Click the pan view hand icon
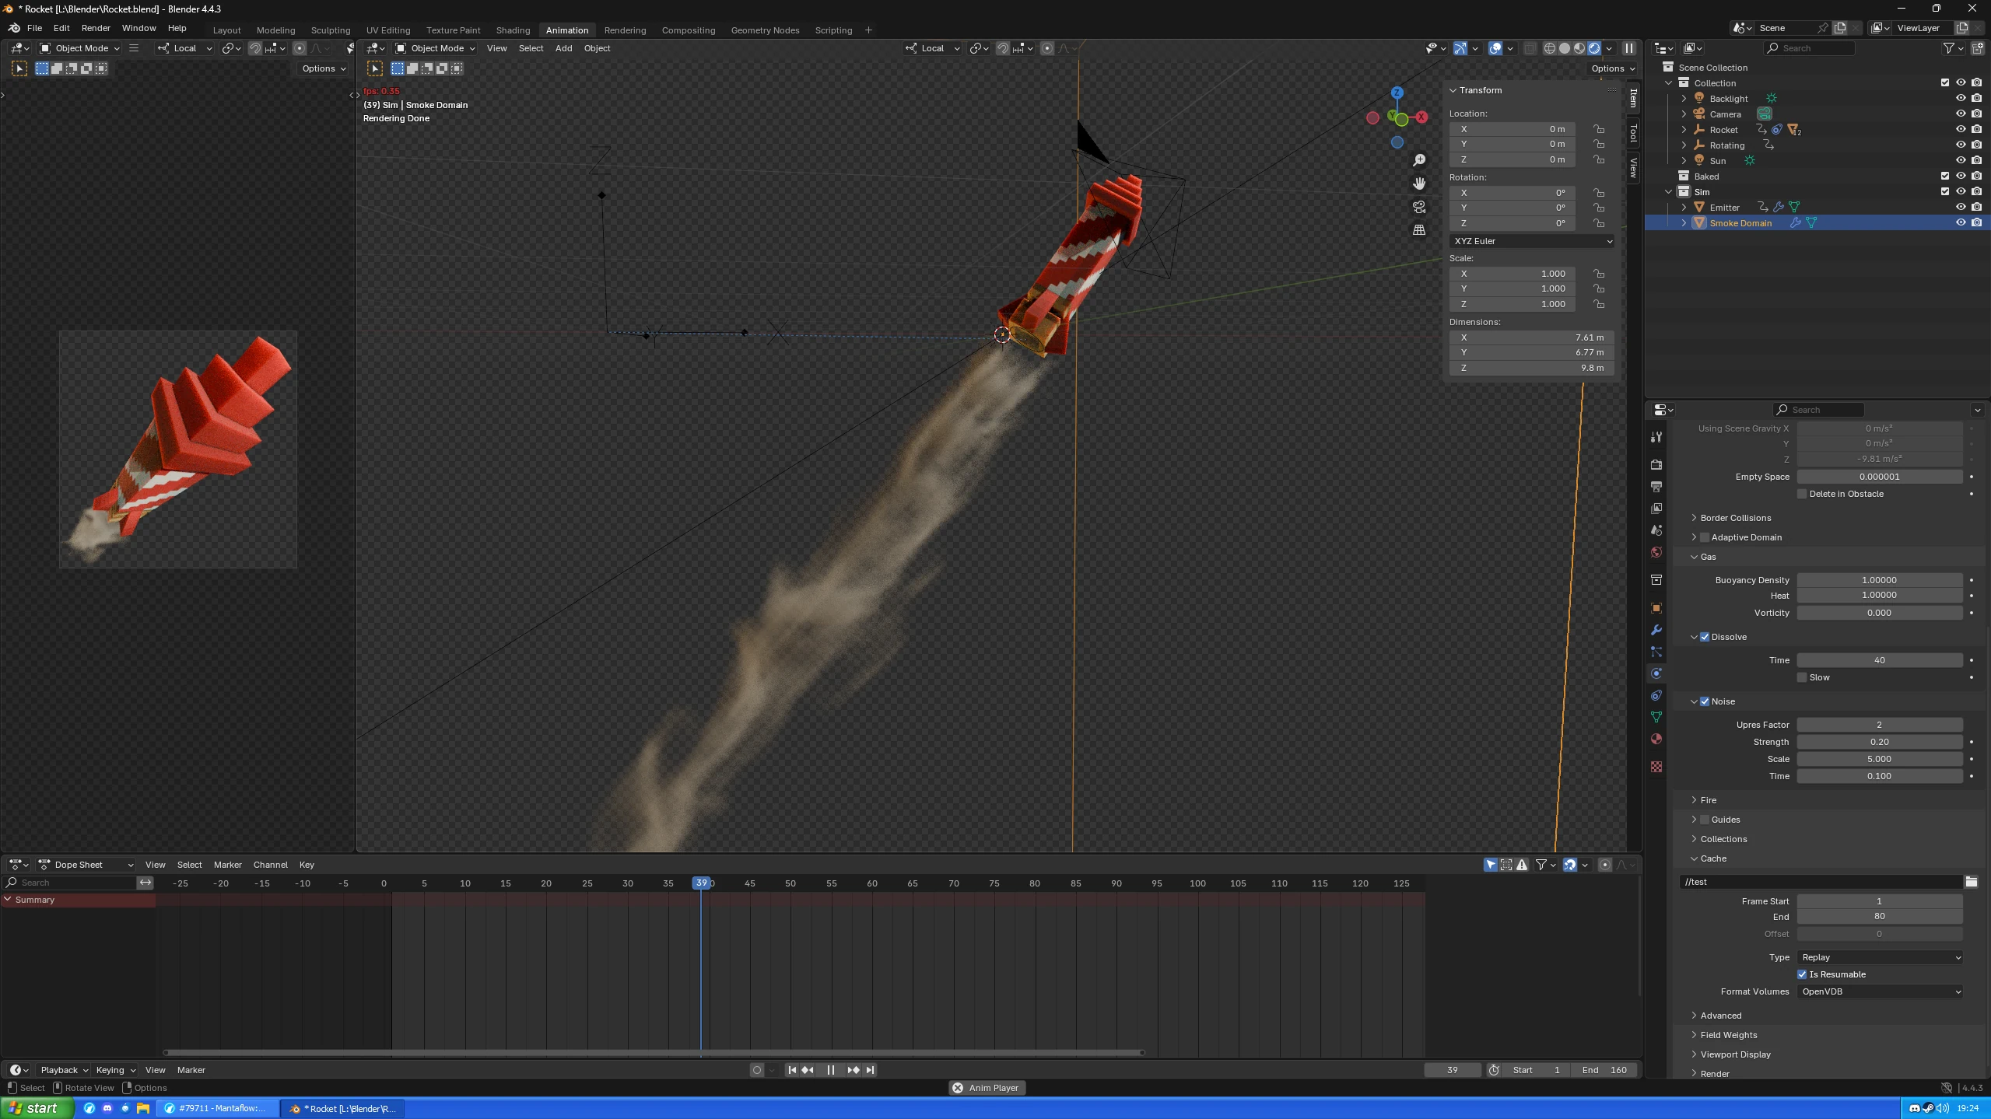 click(1419, 184)
